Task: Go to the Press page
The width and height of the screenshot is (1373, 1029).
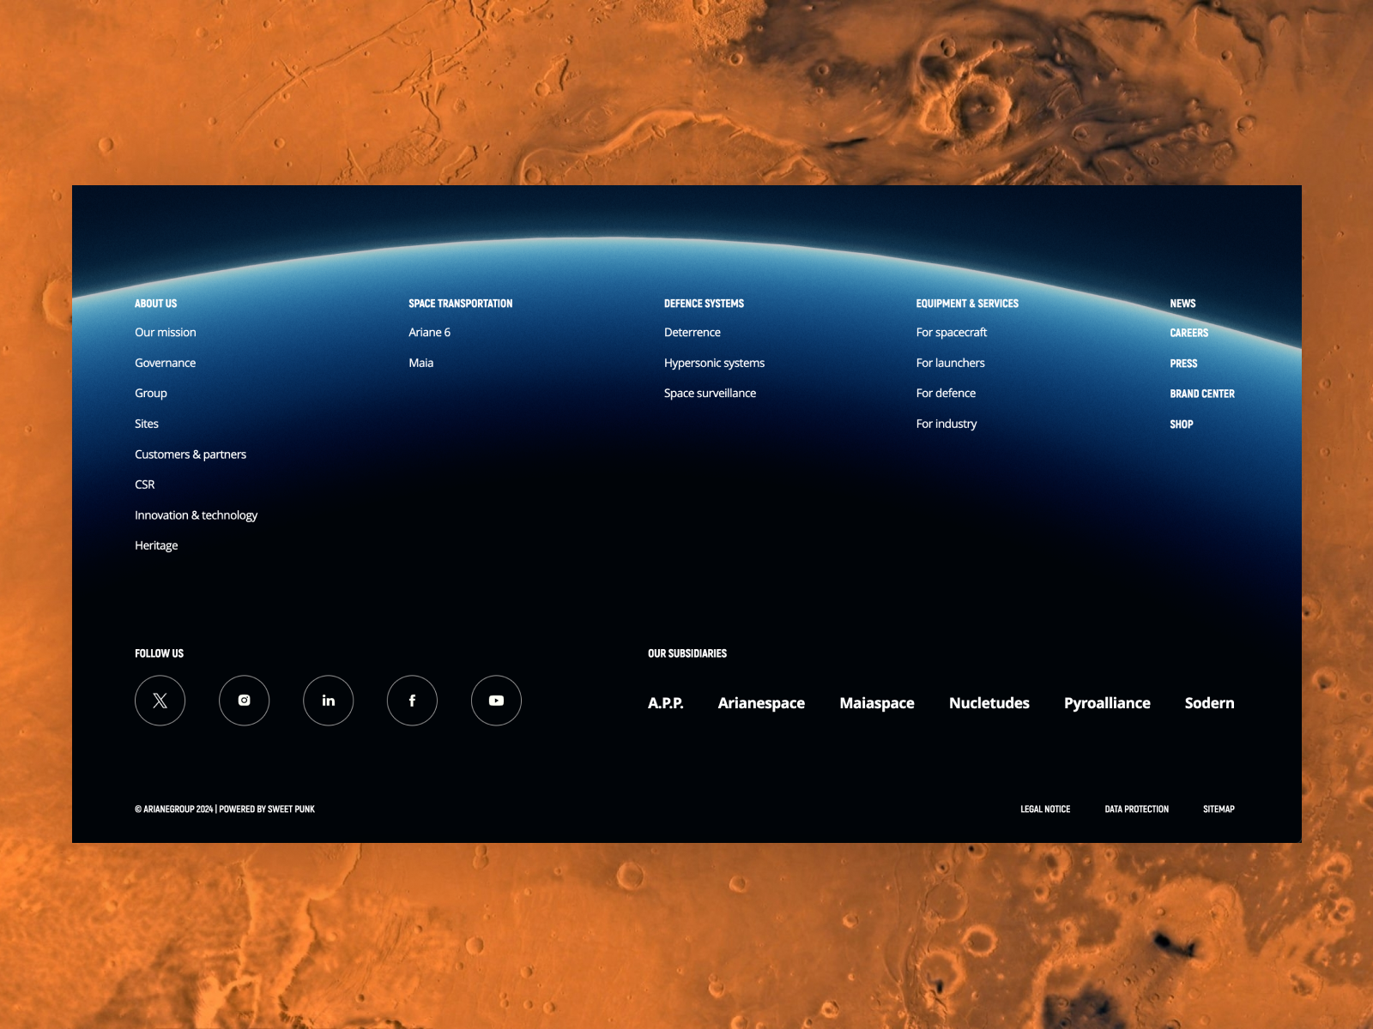Action: click(x=1183, y=364)
